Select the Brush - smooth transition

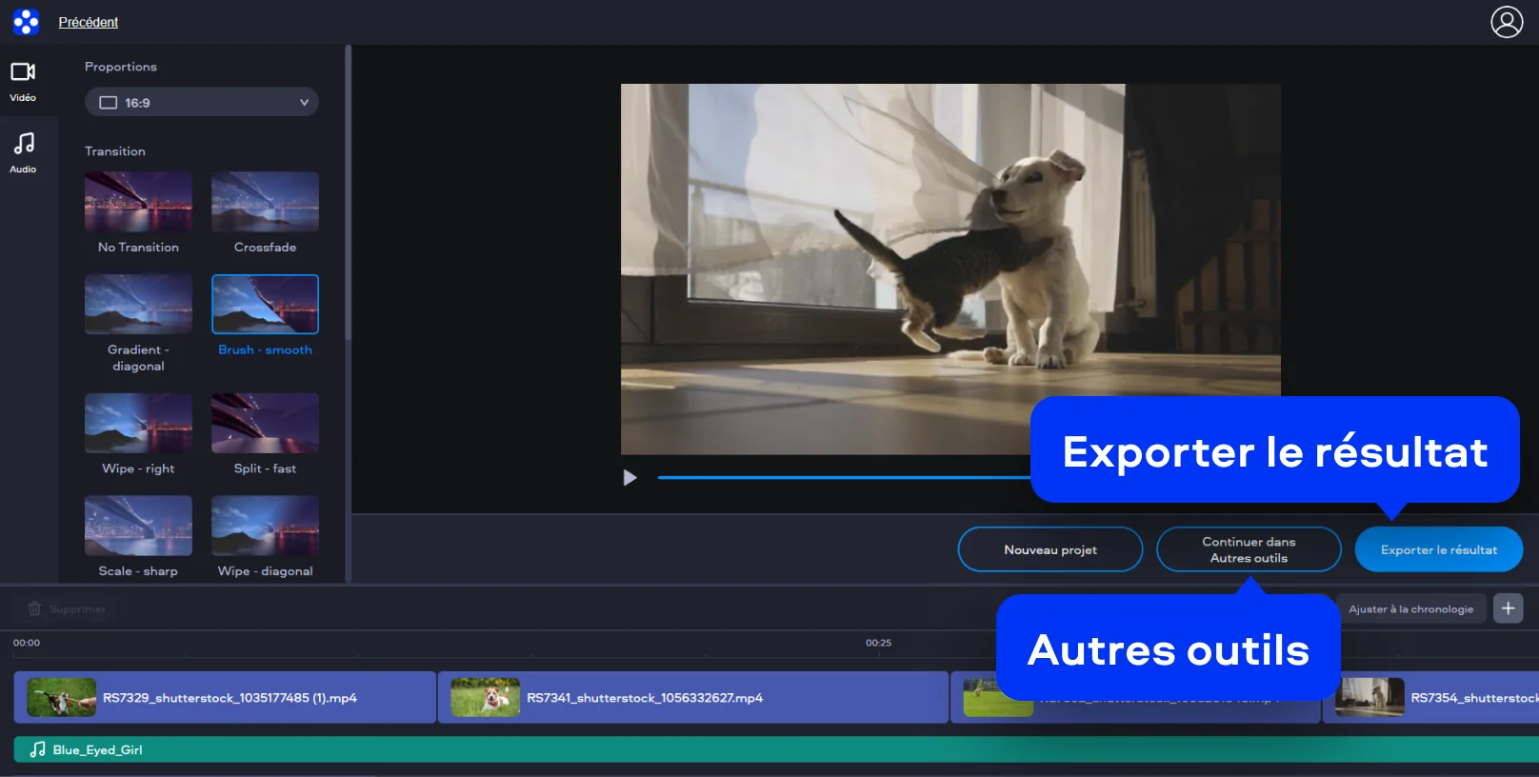265,305
